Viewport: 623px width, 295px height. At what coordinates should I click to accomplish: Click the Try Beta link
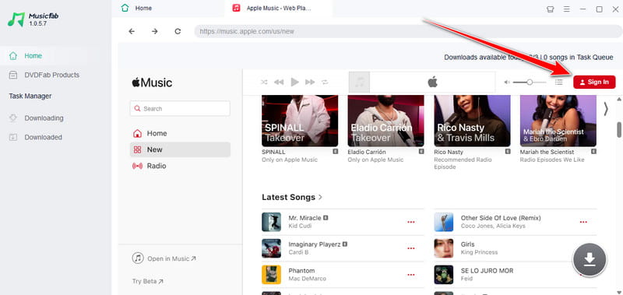[x=148, y=282]
